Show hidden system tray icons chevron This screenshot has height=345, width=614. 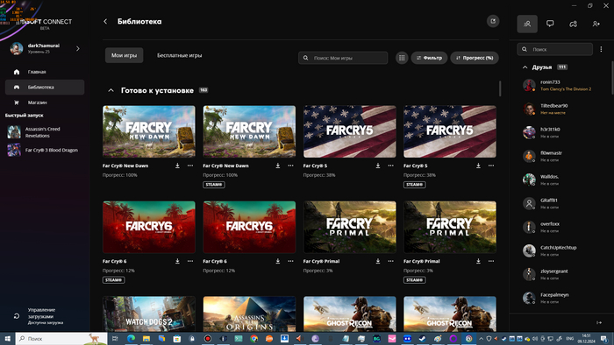point(481,338)
